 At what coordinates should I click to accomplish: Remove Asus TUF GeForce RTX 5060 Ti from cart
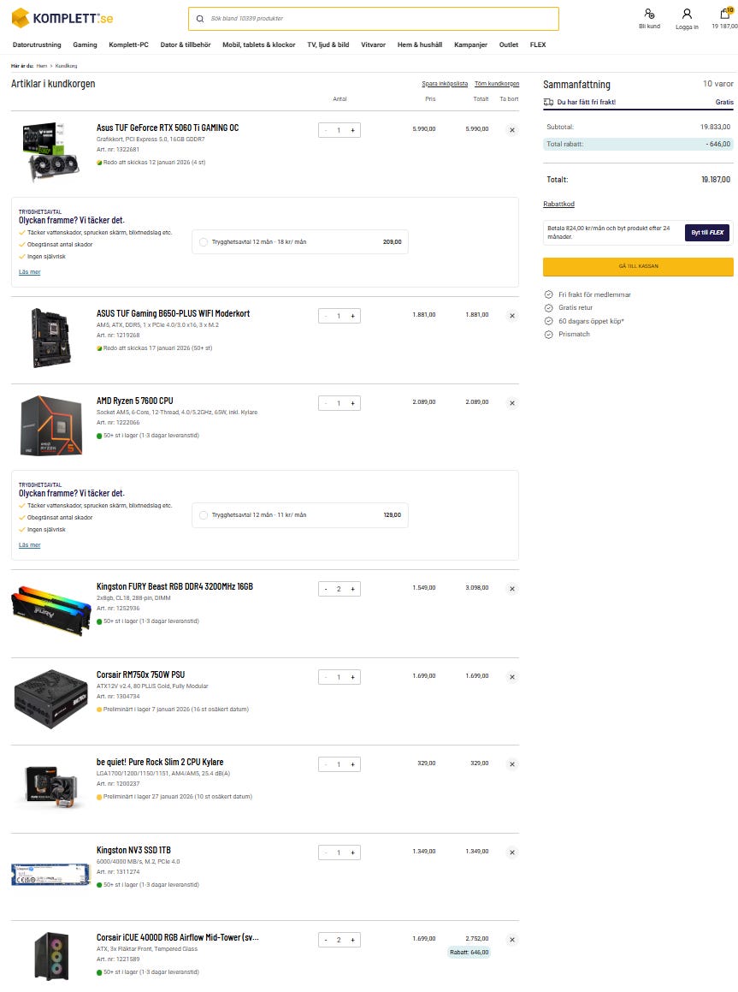[511, 130]
